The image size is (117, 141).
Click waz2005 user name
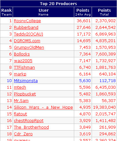click(x=23, y=61)
